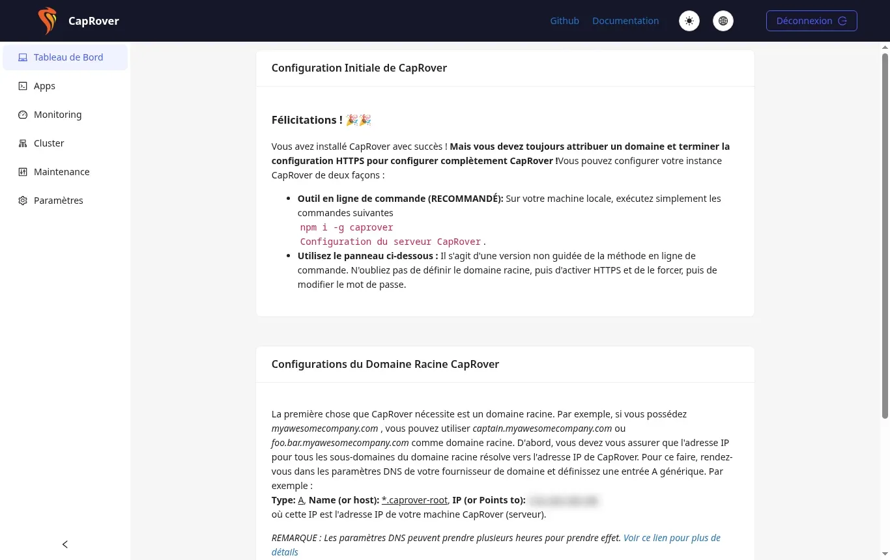
Task: Click the CapRover brand name text
Action: click(x=94, y=21)
